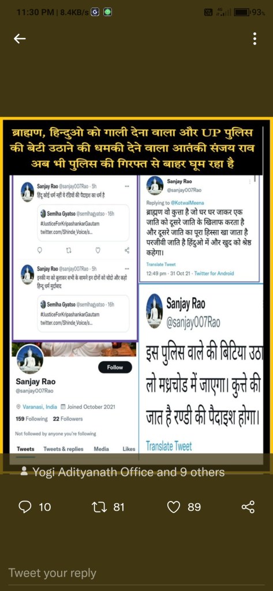The image size is (273, 591).
Task: Open the three-dot overflow menu at top
Action: (x=255, y=38)
